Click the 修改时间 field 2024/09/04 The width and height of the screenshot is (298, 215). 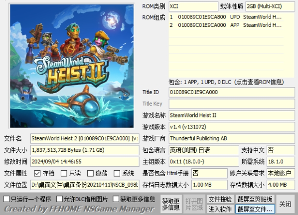(85, 162)
